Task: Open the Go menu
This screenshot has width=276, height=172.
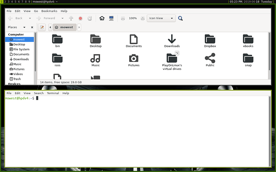Action: 36,11
